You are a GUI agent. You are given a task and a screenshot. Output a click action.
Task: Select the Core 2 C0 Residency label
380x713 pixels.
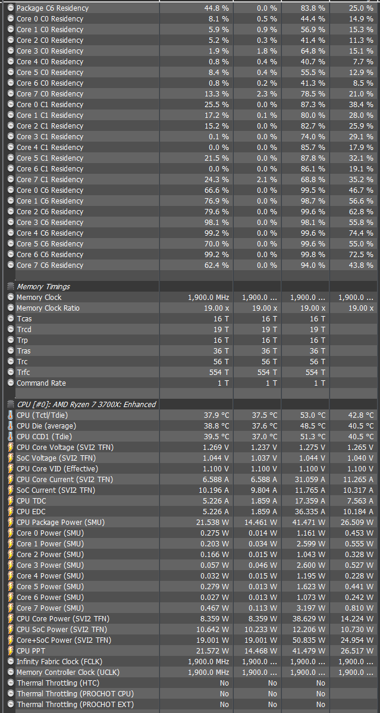click(x=50, y=40)
